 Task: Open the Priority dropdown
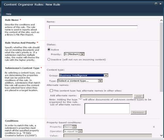pyautogui.click(x=74, y=54)
